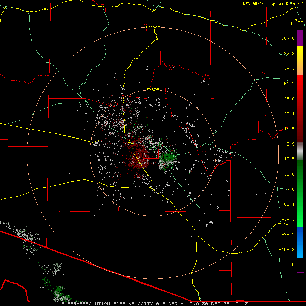
Task: Click the Super-Resolution Base Velocity caption text
Action: (154, 304)
